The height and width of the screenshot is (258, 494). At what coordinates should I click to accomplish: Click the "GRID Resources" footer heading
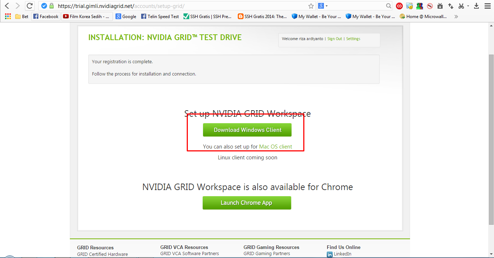[96, 248]
